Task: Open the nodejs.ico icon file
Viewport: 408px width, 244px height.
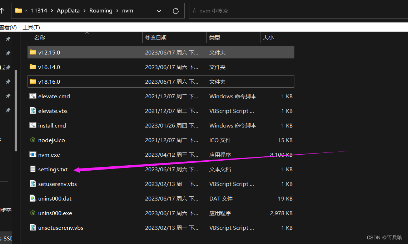Action: [51, 140]
